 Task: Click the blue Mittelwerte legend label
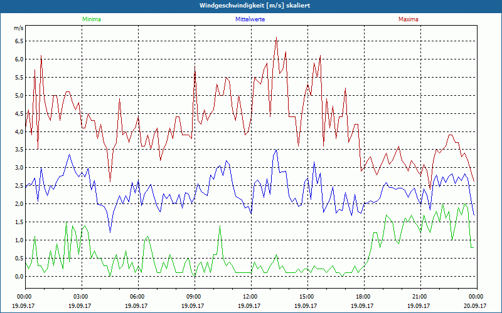(250, 19)
